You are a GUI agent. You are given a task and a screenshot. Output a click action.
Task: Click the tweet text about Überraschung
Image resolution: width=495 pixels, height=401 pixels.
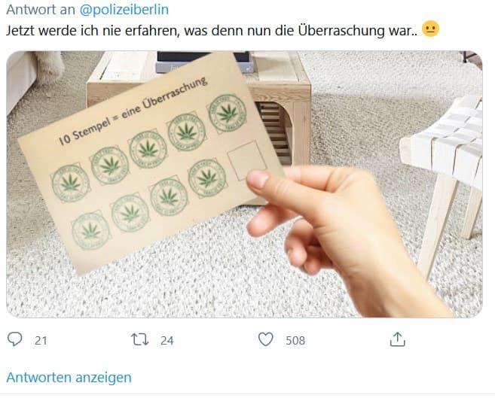click(212, 31)
